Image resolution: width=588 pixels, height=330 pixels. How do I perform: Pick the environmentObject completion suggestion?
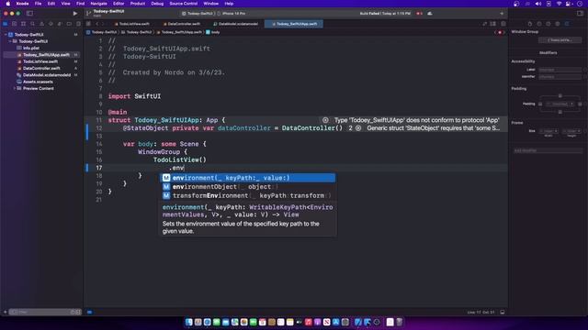pyautogui.click(x=248, y=187)
